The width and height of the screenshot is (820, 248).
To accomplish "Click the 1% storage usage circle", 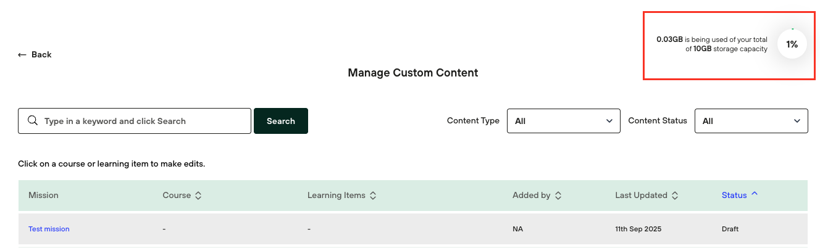I will tap(792, 44).
